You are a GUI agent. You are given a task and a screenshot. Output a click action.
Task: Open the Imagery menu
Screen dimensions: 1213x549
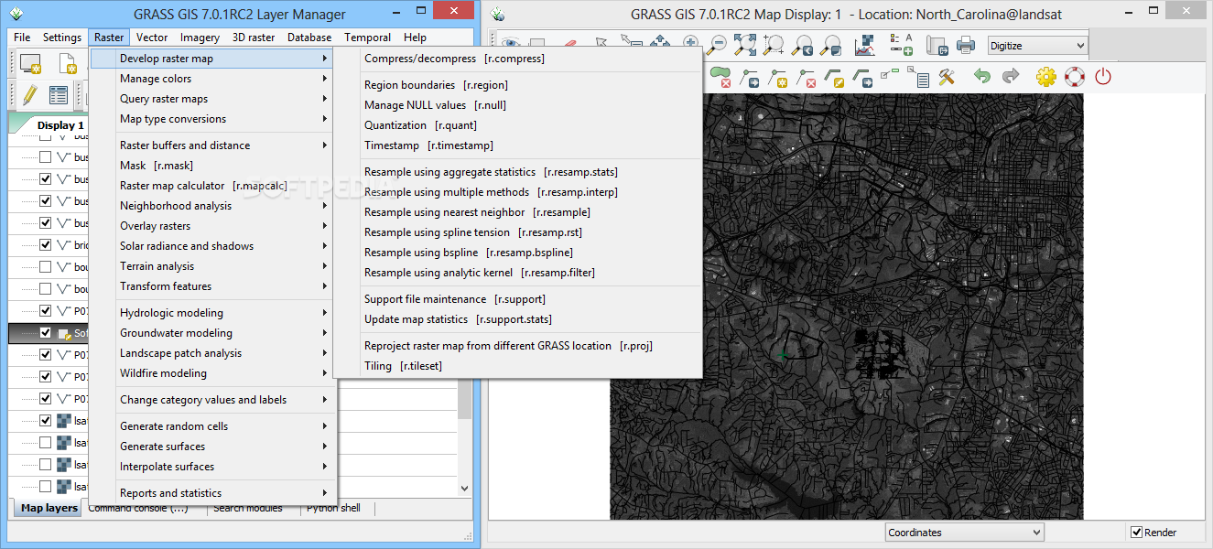[200, 38]
